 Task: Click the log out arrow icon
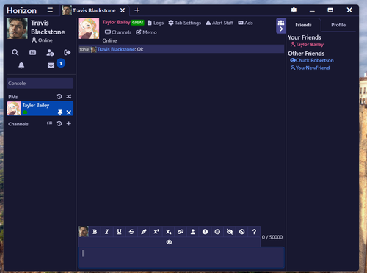coord(68,52)
